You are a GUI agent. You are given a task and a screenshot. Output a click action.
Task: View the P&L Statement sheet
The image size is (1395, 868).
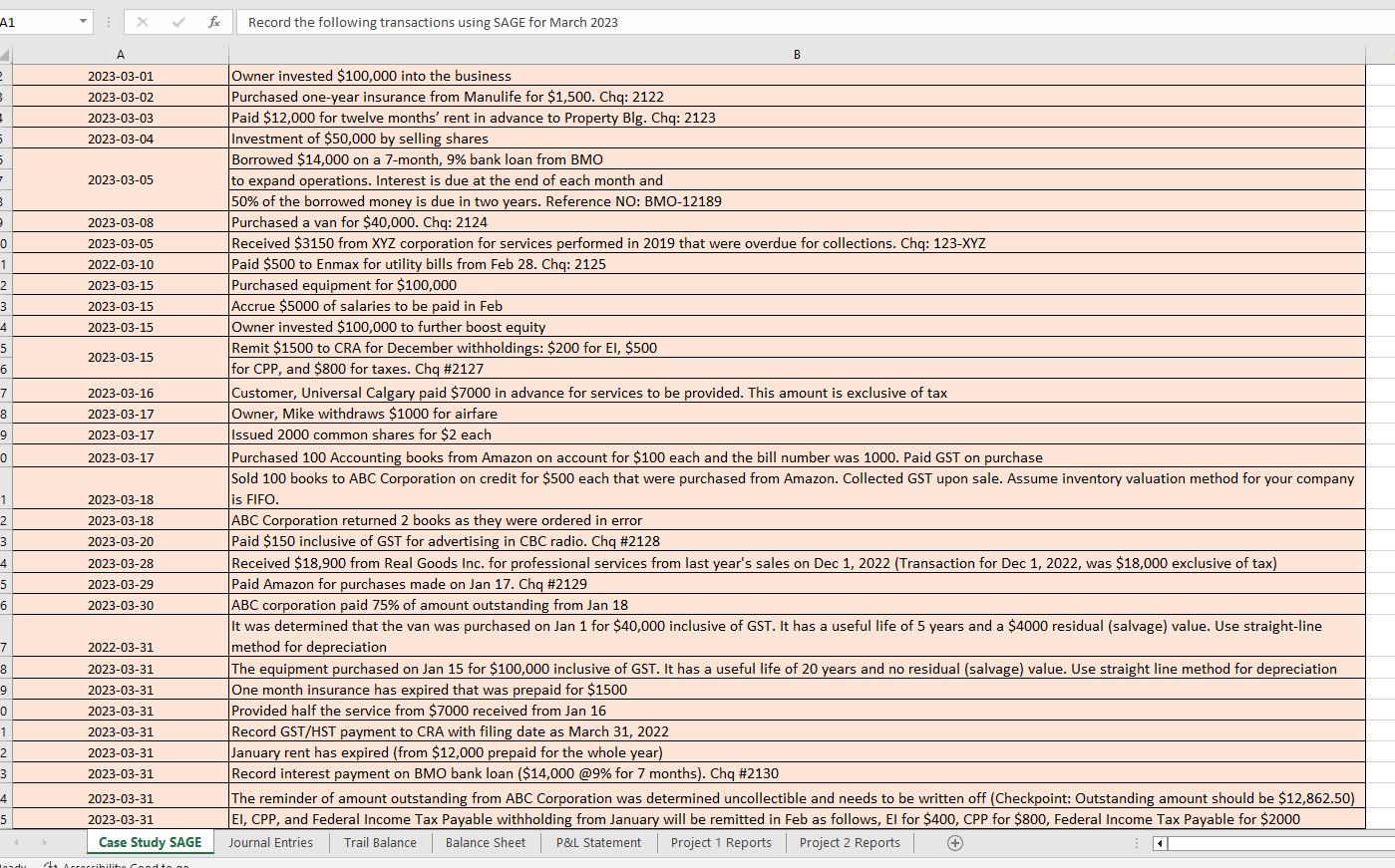(596, 843)
